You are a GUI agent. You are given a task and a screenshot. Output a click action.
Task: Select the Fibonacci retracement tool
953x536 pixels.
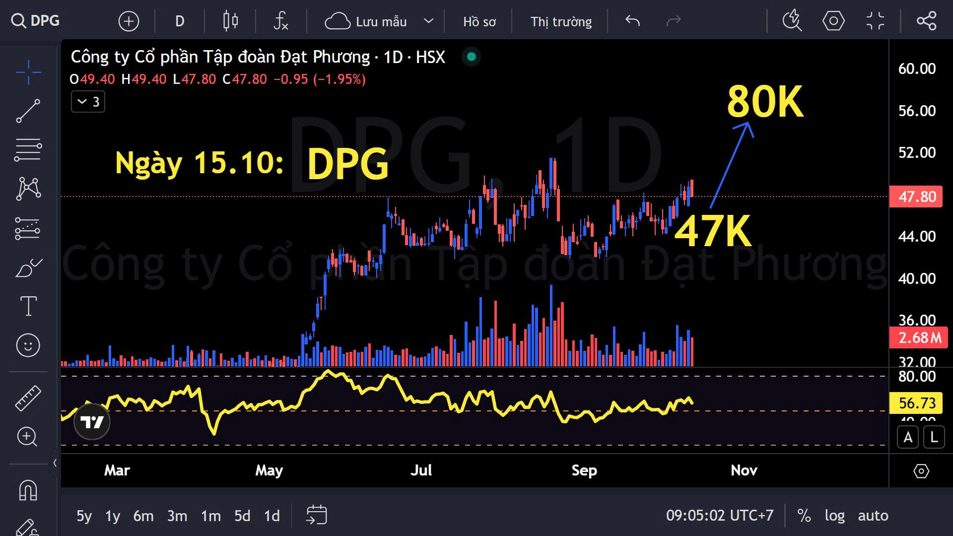pos(28,149)
